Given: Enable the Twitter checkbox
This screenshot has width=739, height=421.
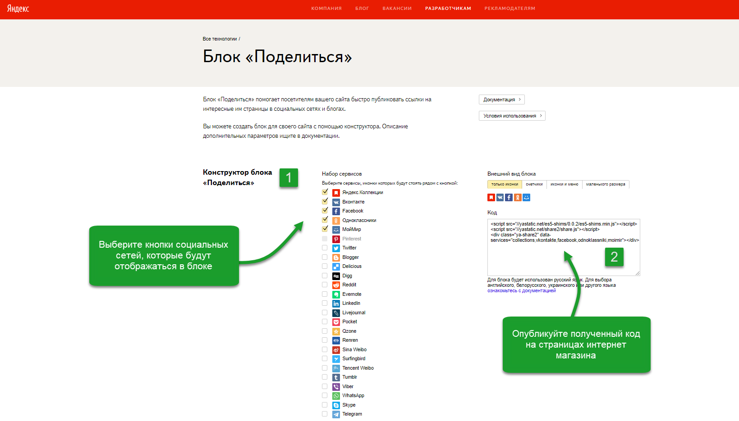Looking at the screenshot, I should [325, 248].
